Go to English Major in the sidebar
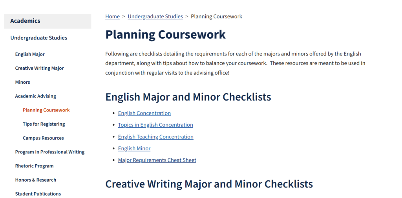 [30, 54]
